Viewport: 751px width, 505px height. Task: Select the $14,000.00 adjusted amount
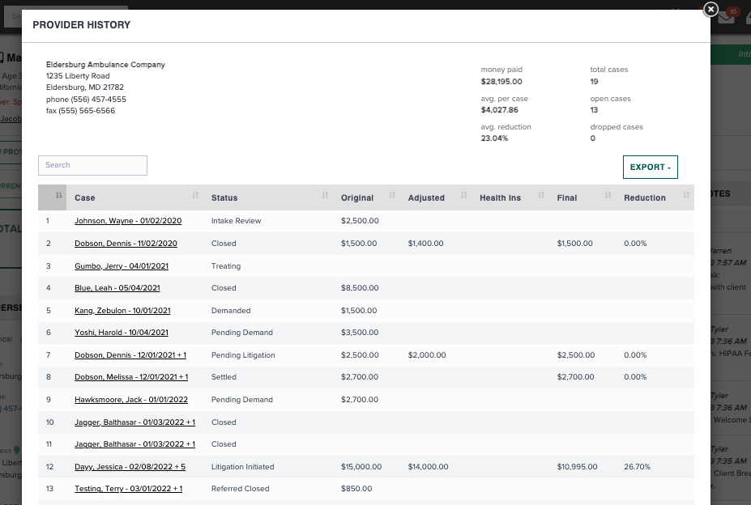(429, 466)
